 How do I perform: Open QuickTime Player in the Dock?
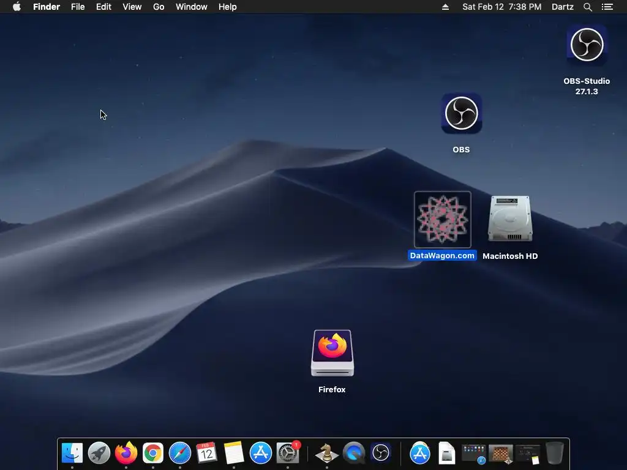pyautogui.click(x=354, y=453)
